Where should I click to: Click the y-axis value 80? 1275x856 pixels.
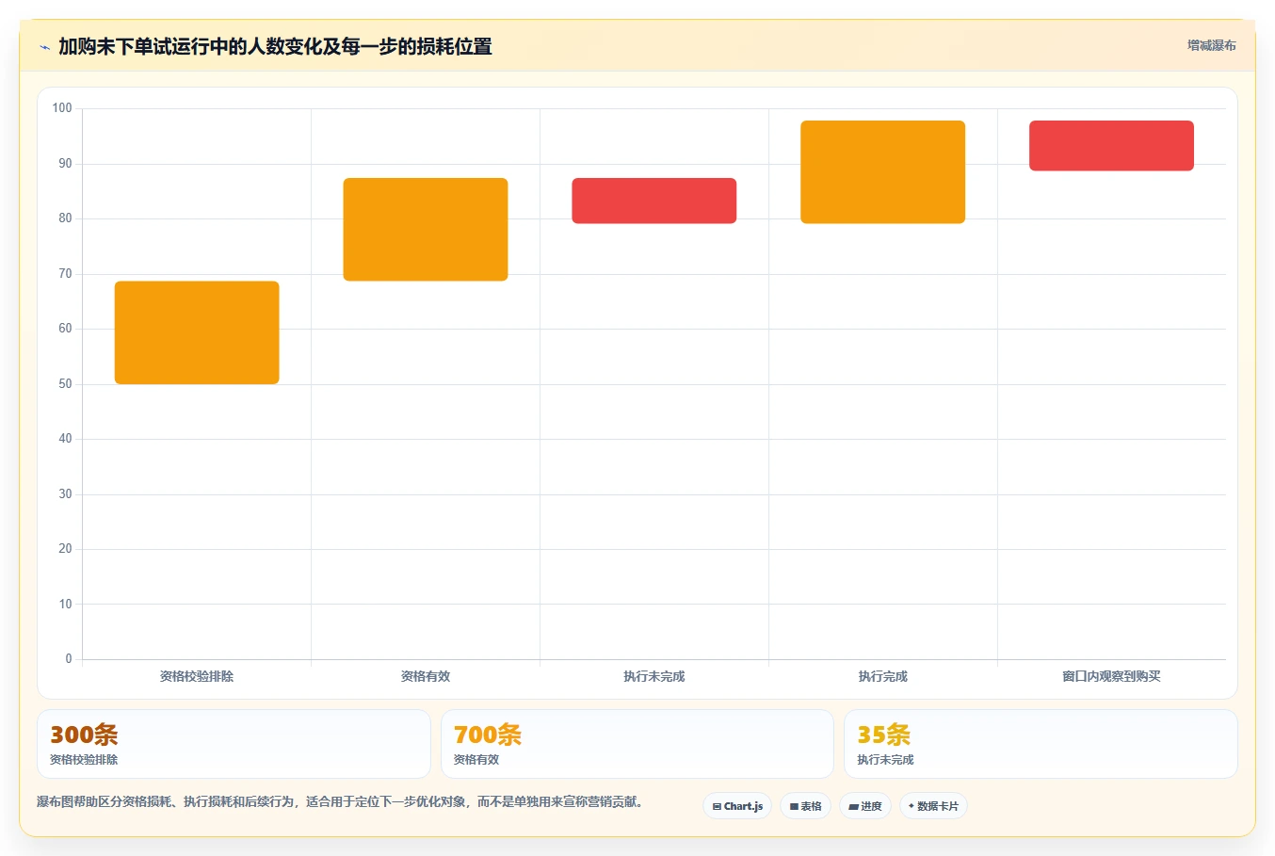pyautogui.click(x=65, y=218)
